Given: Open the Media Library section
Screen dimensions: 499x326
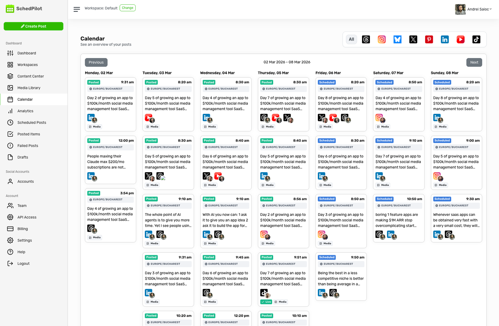Looking at the screenshot, I should point(29,88).
